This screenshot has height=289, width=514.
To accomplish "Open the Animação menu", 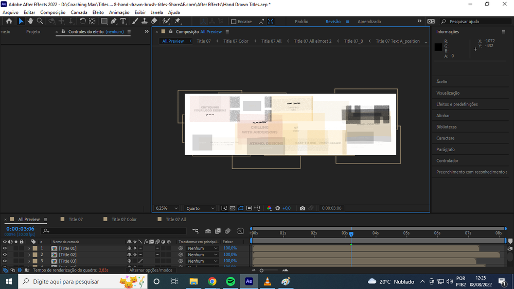I will point(119,12).
